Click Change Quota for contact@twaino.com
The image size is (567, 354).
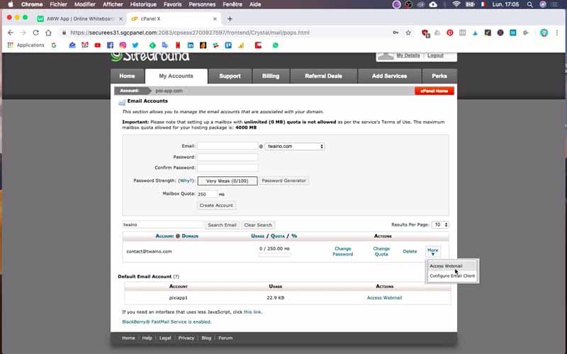point(381,251)
